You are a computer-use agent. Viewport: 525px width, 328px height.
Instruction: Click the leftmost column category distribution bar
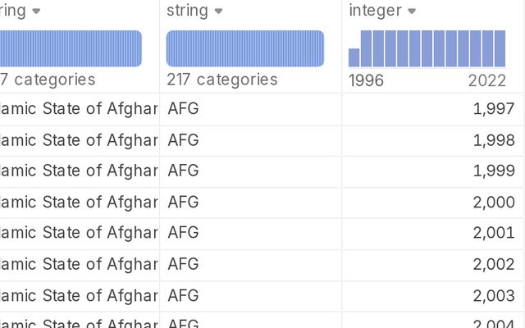click(71, 48)
